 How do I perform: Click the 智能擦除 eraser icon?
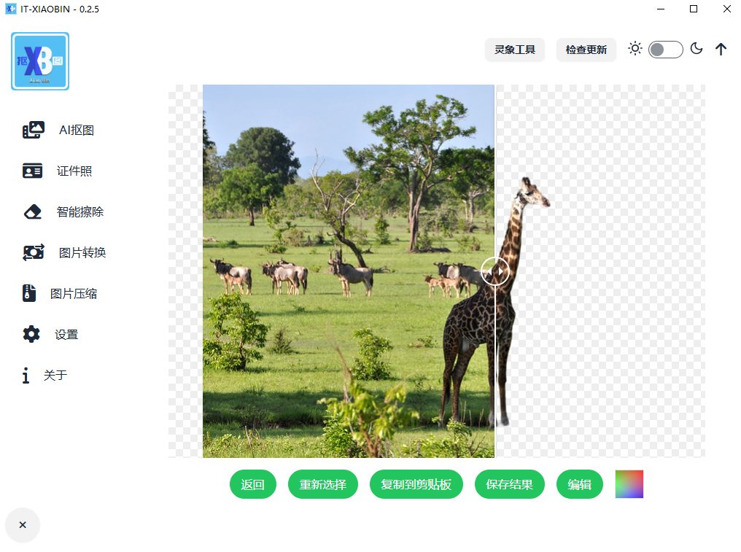[x=33, y=212]
